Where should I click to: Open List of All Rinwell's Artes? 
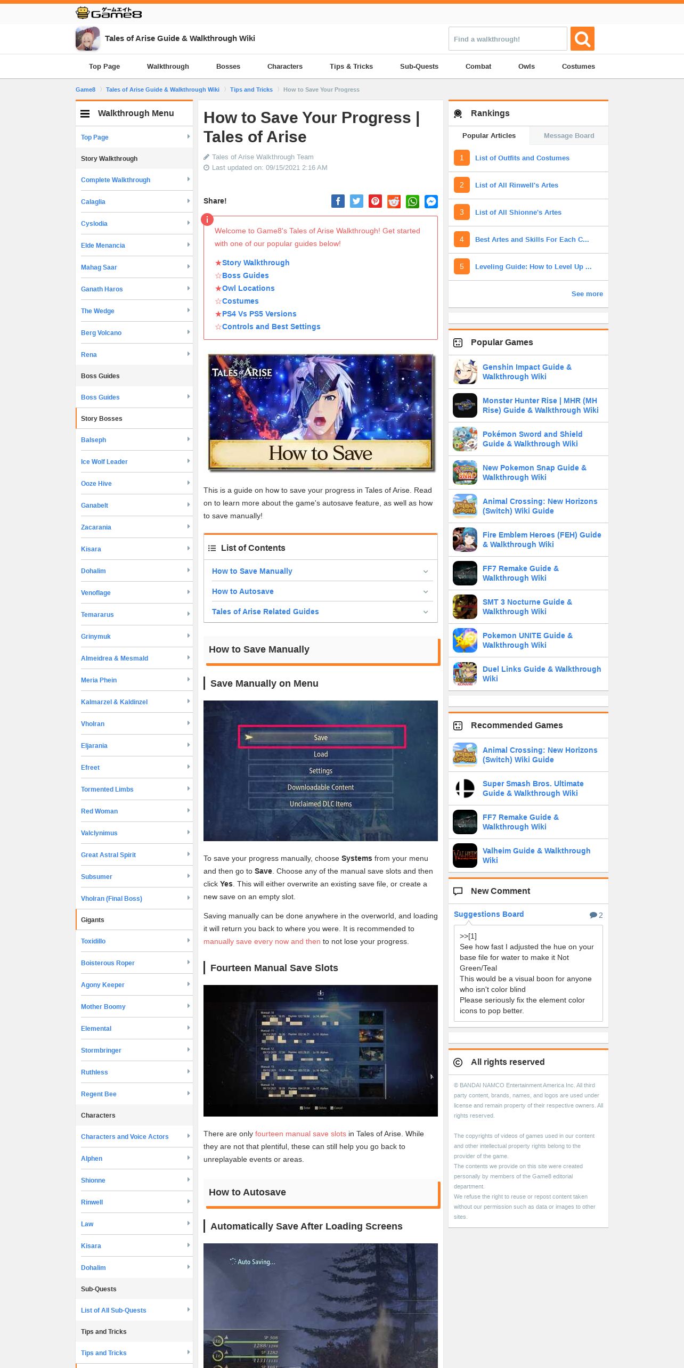coord(517,185)
